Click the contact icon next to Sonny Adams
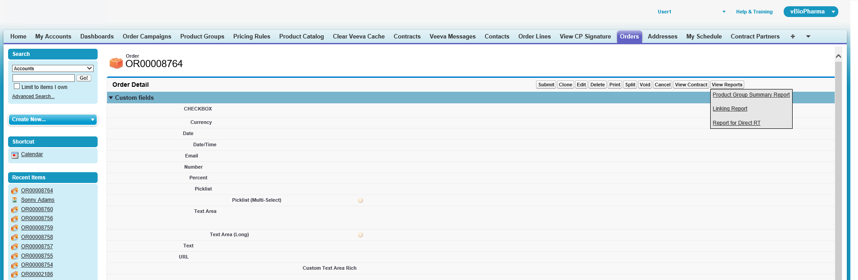 [x=15, y=200]
